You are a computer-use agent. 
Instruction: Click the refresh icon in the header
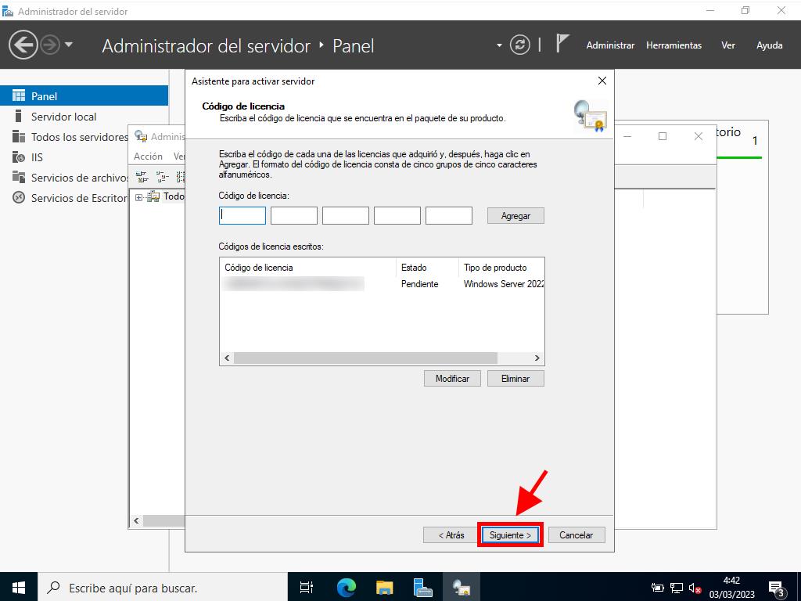[x=520, y=45]
